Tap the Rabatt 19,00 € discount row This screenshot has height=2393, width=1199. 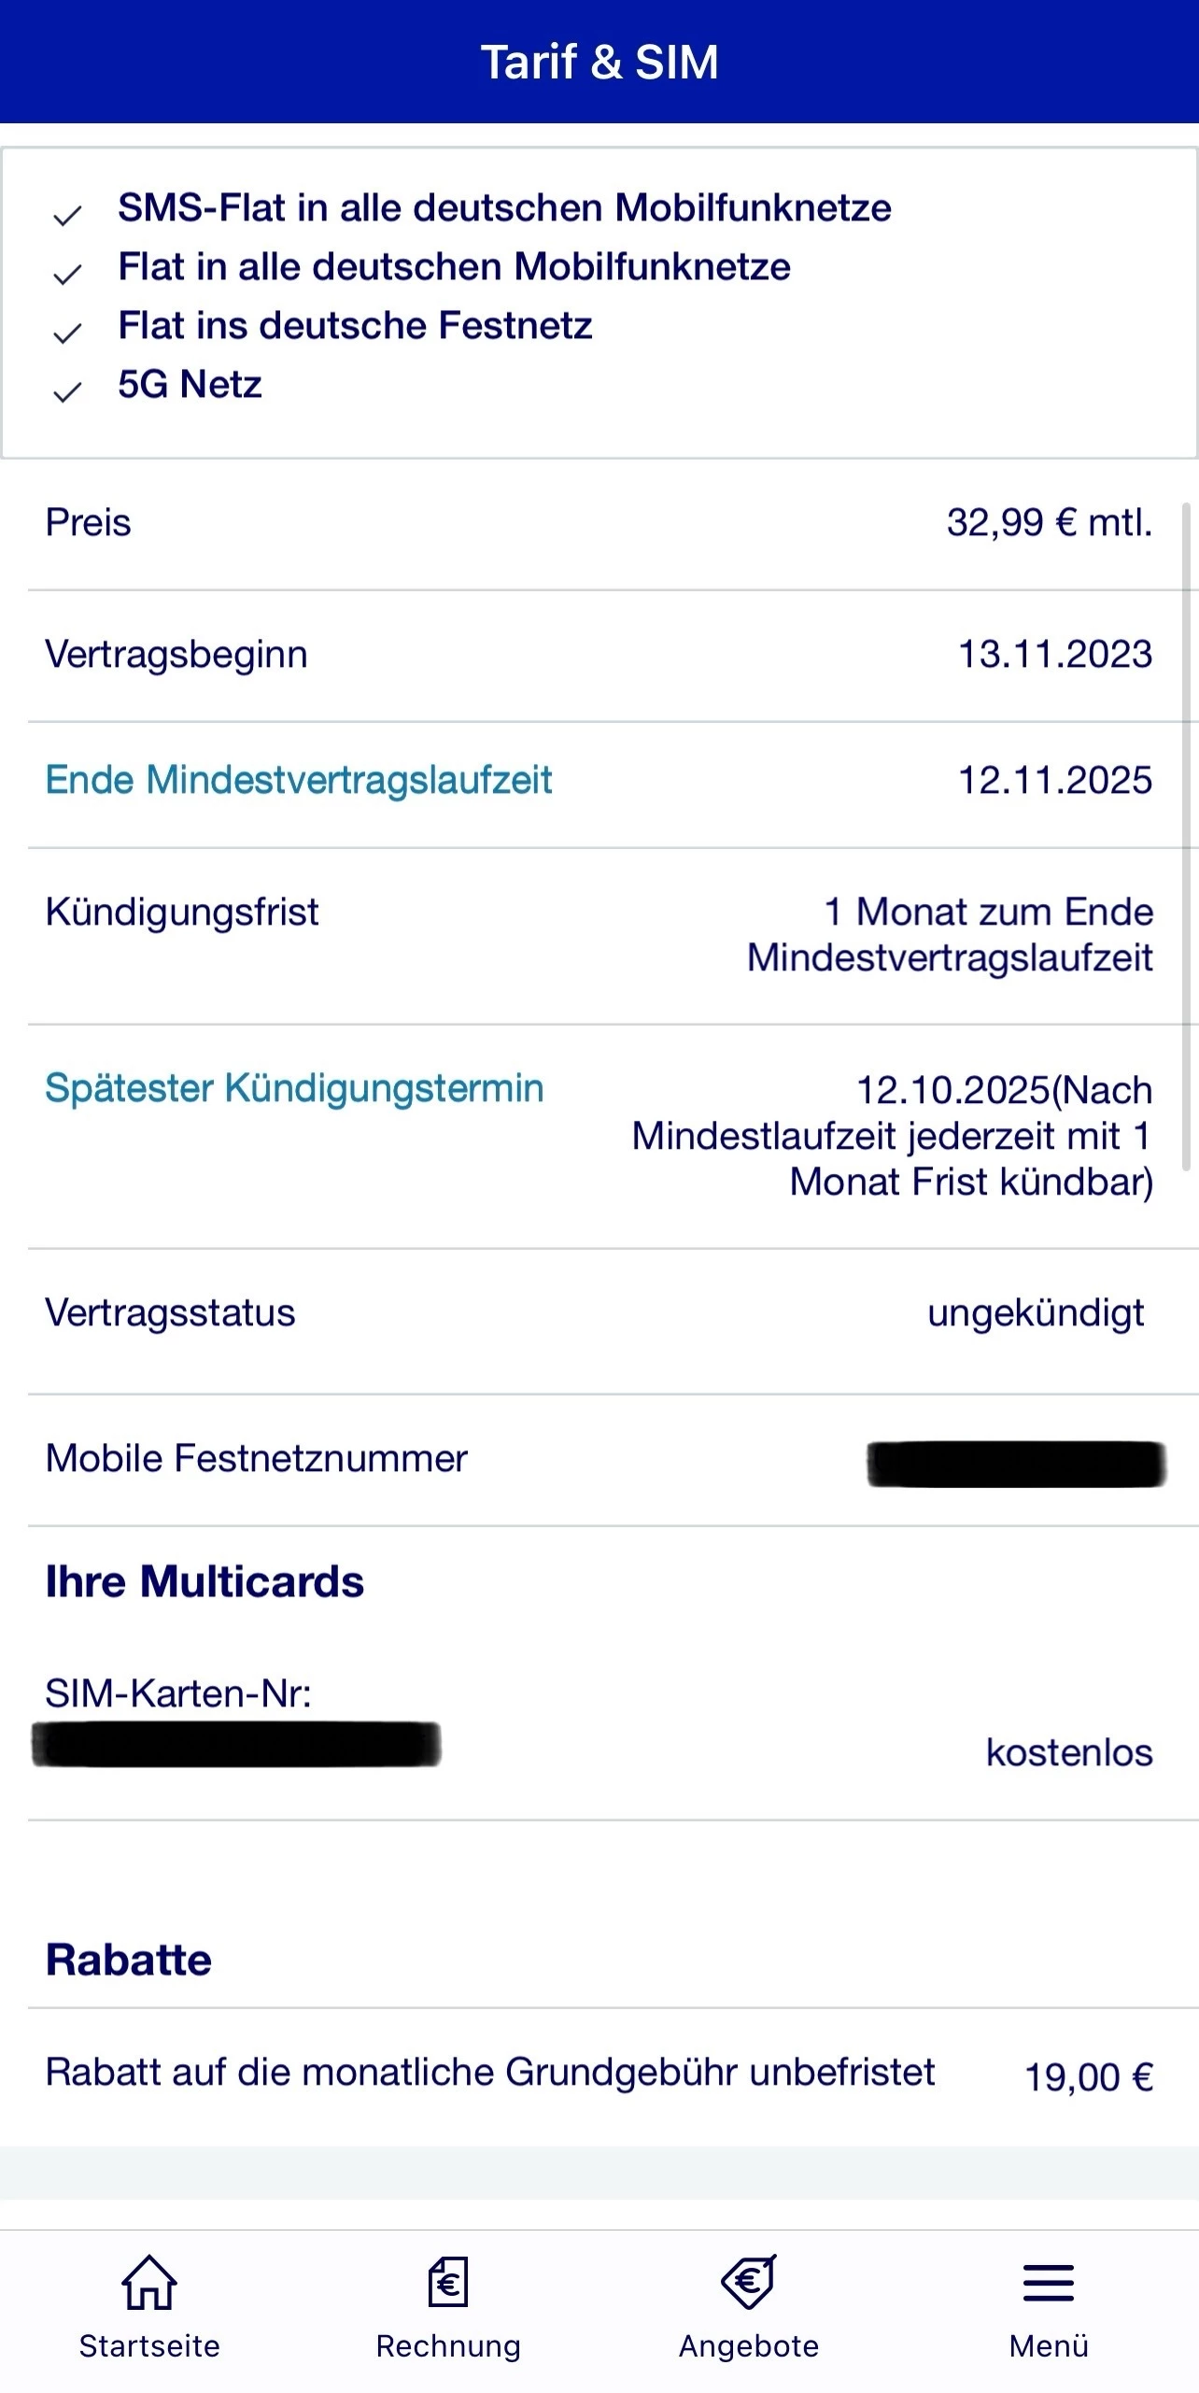[x=599, y=2075]
